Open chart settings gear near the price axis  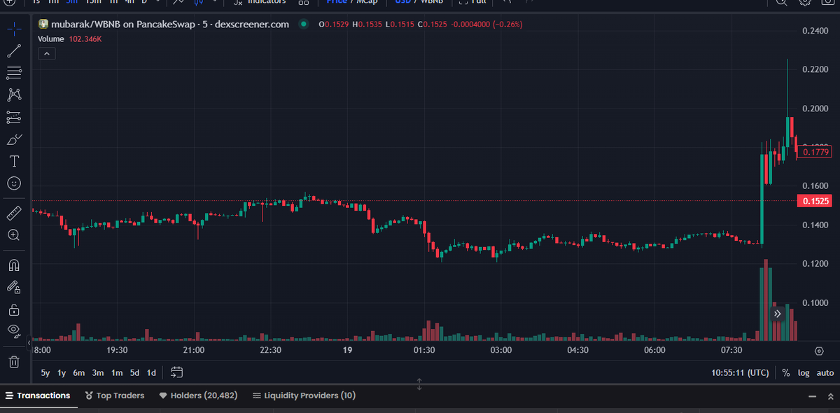[819, 350]
